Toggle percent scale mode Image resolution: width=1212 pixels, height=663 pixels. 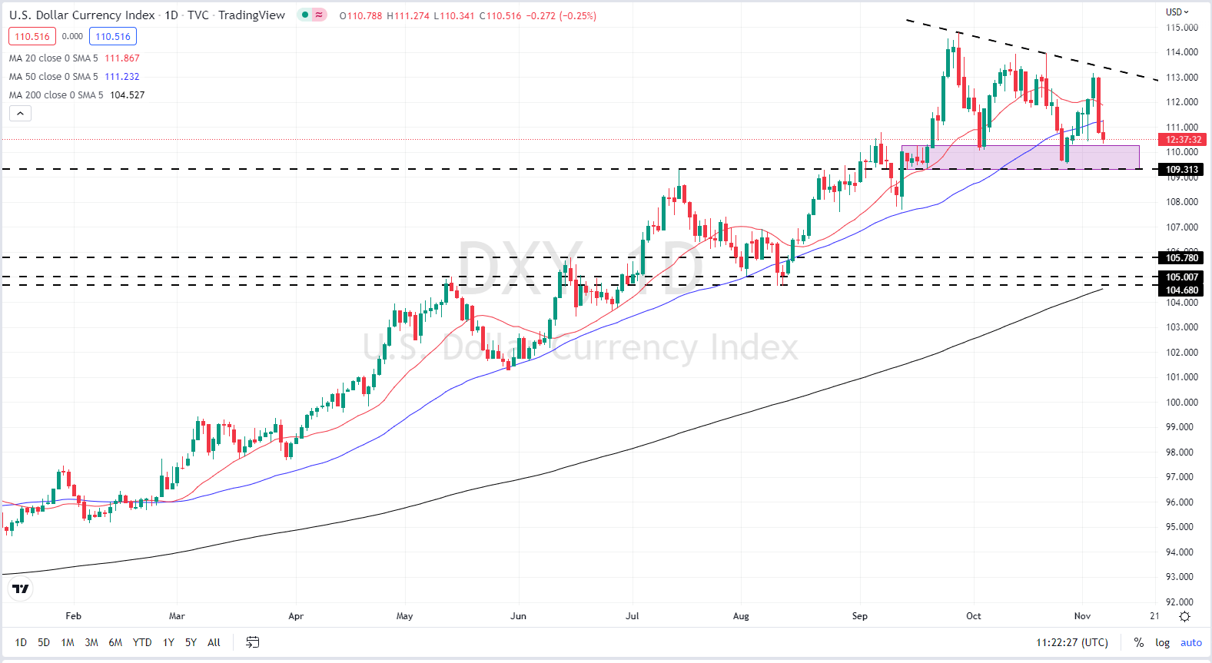point(1138,642)
